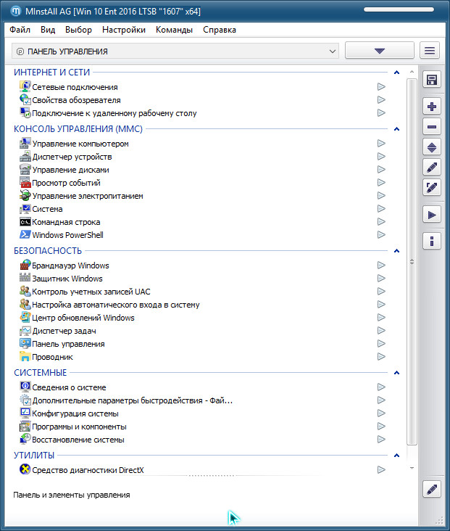Image resolution: width=450 pixels, height=531 pixels.
Task: Select the Управление дисками entry text
Action: tap(70, 170)
